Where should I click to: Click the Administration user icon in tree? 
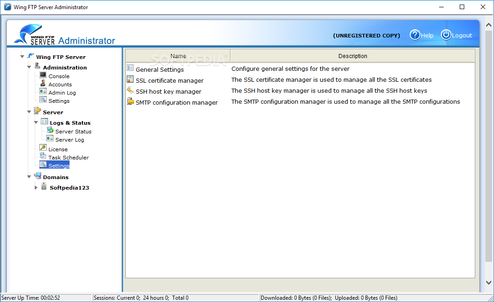click(x=37, y=66)
